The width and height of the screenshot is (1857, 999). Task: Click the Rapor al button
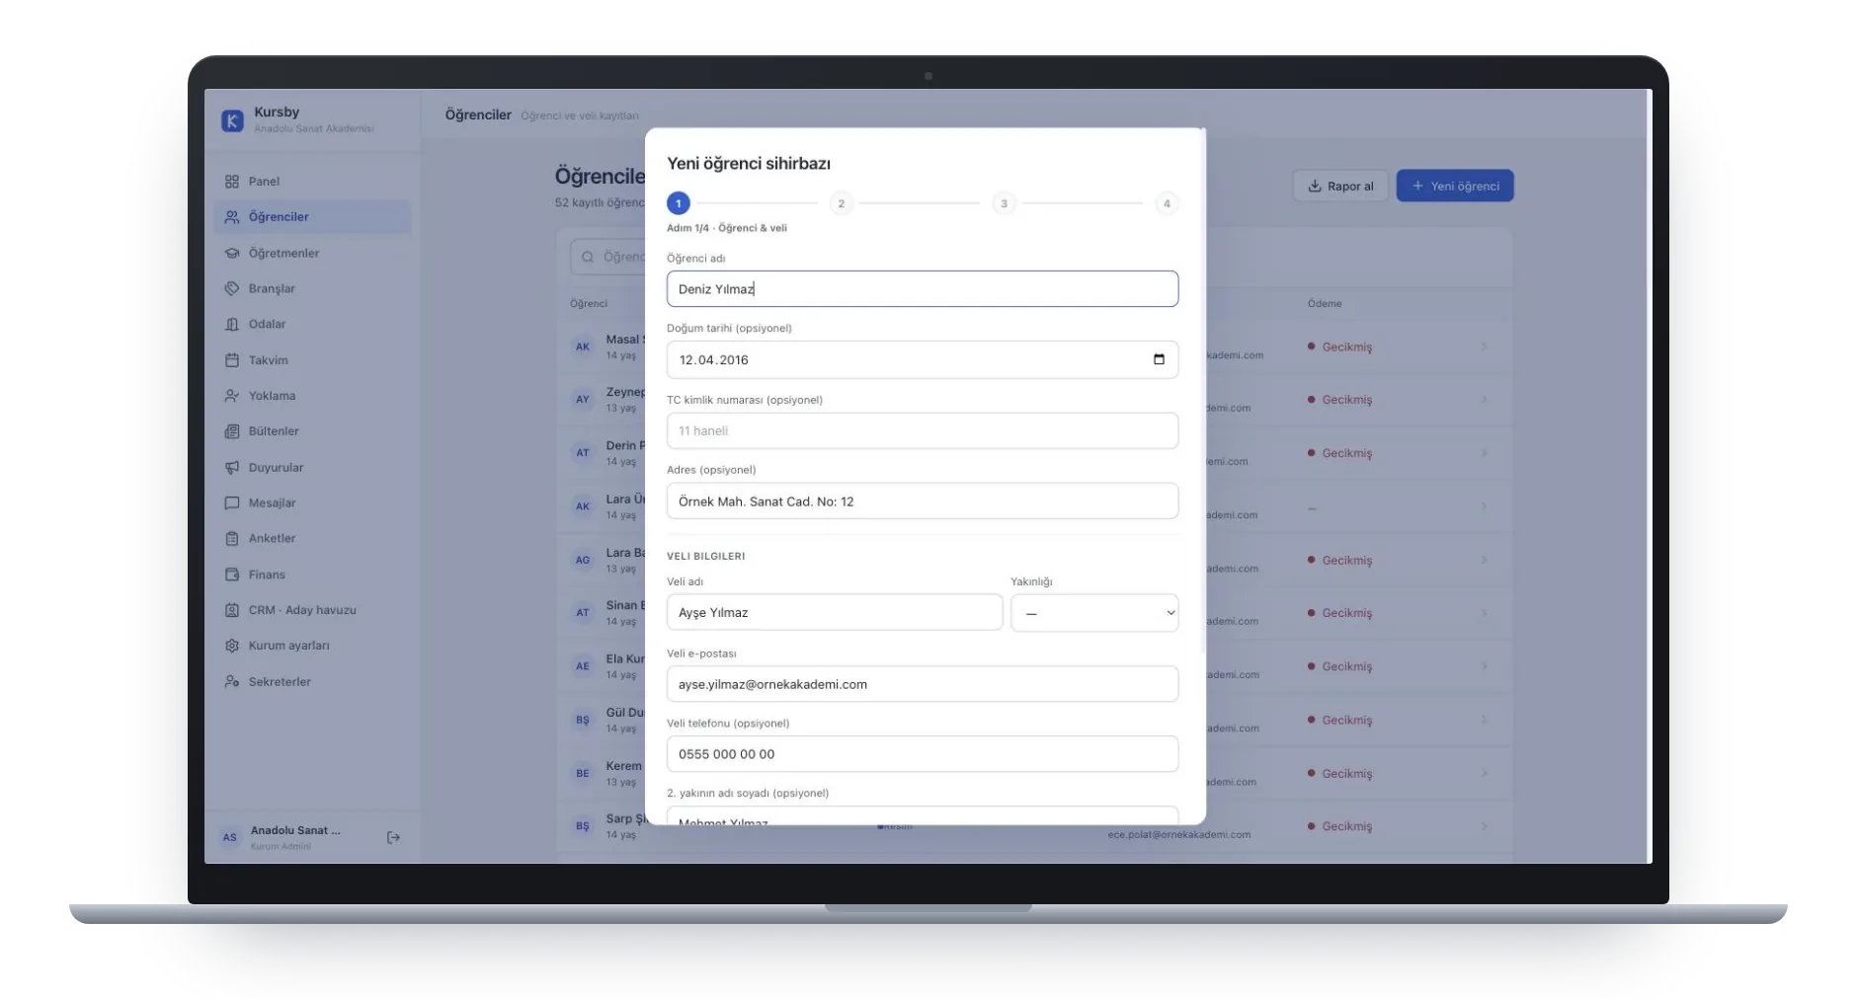tap(1340, 186)
